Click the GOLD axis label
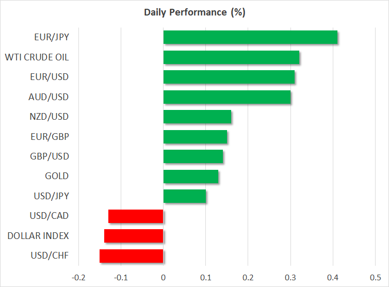The image size is (389, 287). click(x=57, y=177)
